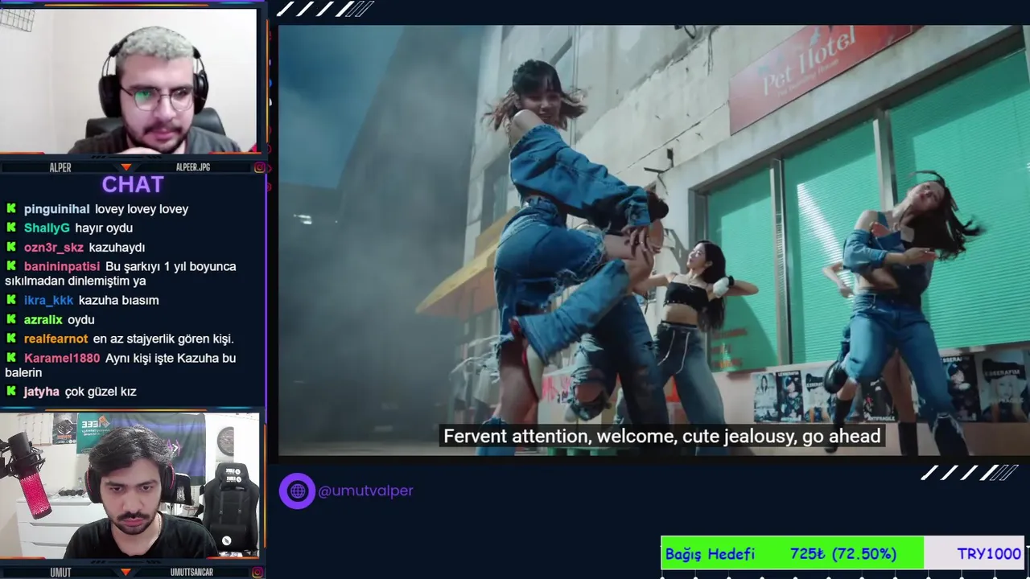Image resolution: width=1030 pixels, height=579 pixels.
Task: Click the 725₺ (72.50%) progress value
Action: [x=843, y=553]
